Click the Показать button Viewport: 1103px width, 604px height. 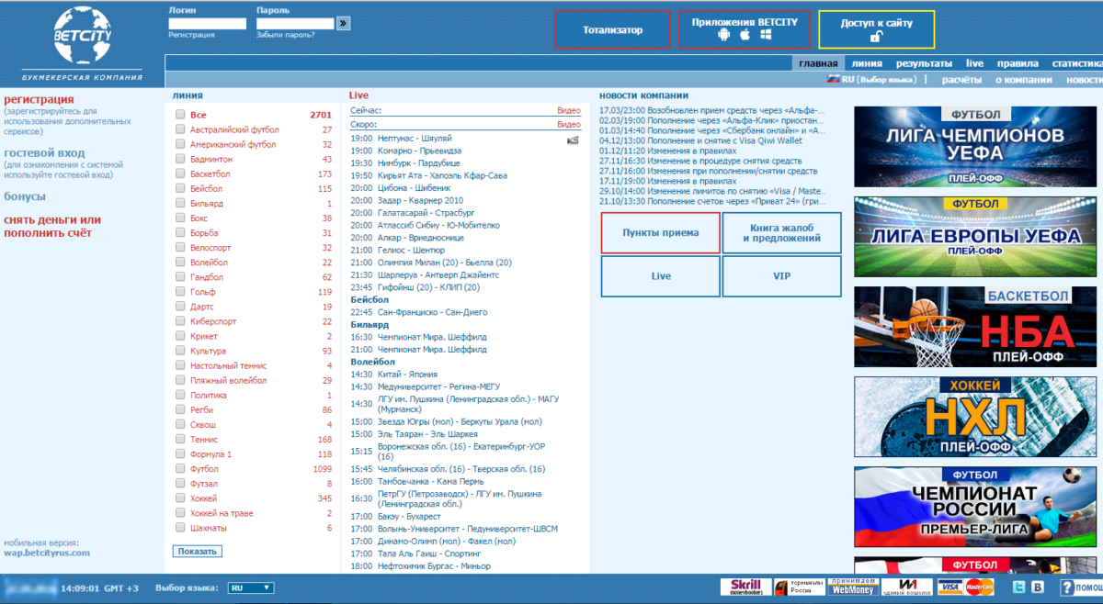pyautogui.click(x=197, y=552)
